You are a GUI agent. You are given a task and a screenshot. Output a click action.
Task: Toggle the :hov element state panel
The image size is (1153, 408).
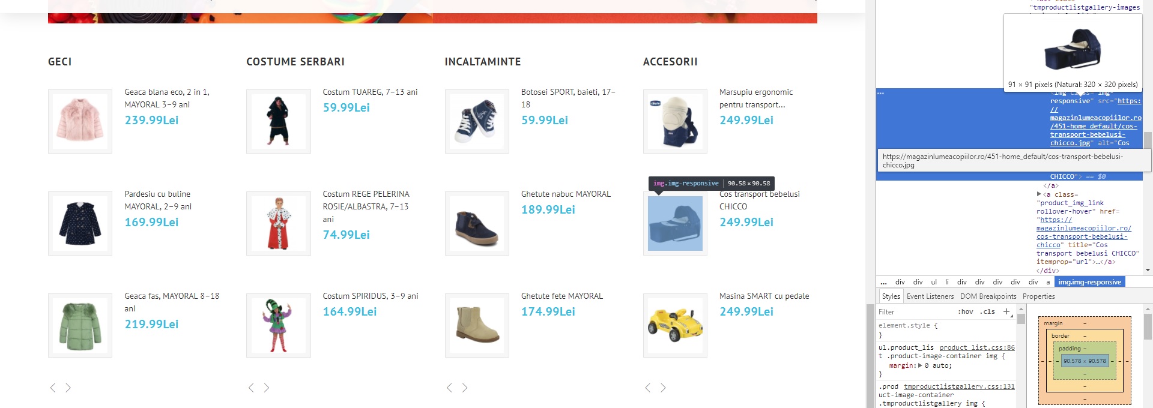pos(966,312)
